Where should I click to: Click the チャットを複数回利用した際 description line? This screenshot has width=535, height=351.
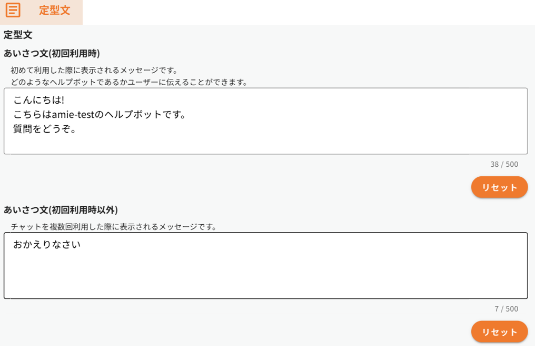114,227
